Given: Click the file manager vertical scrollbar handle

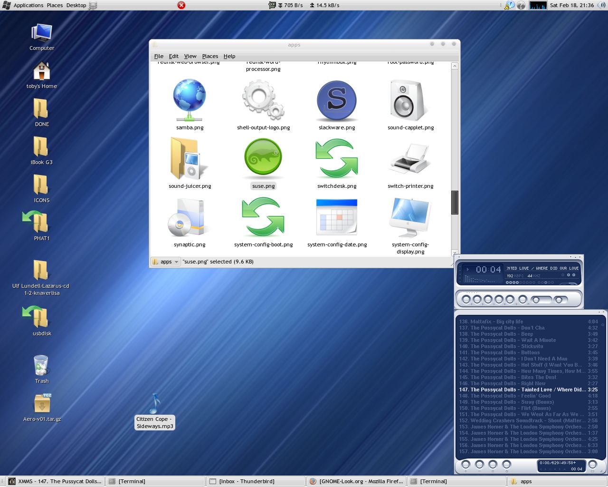Looking at the screenshot, I should click(x=455, y=203).
